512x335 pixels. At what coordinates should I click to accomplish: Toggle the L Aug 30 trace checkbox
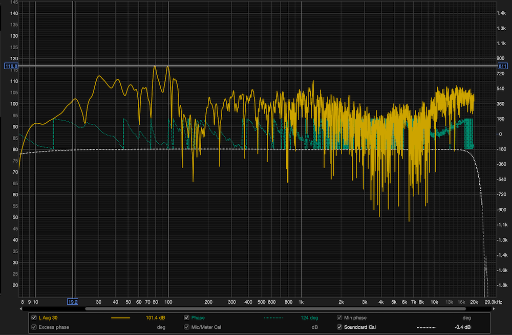pos(34,318)
